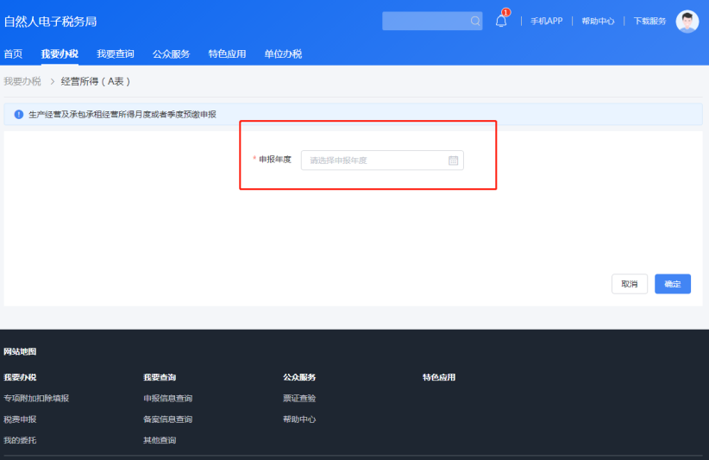
Task: Open 税费申报 footer link
Action: [20, 419]
